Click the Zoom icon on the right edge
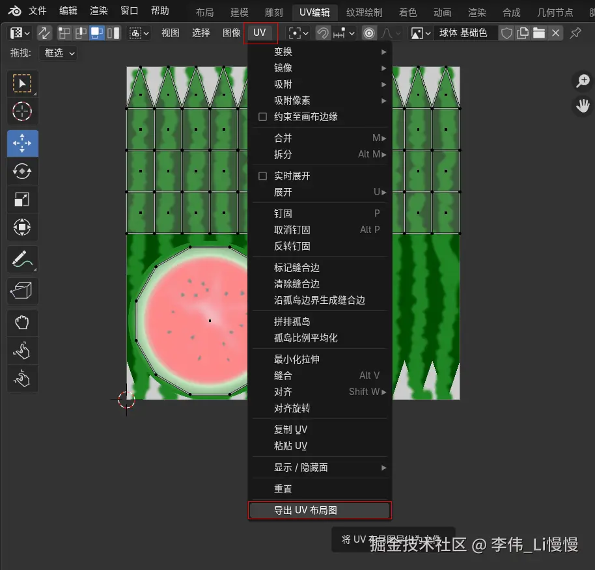Screen dimensions: 595x570 click(x=583, y=81)
